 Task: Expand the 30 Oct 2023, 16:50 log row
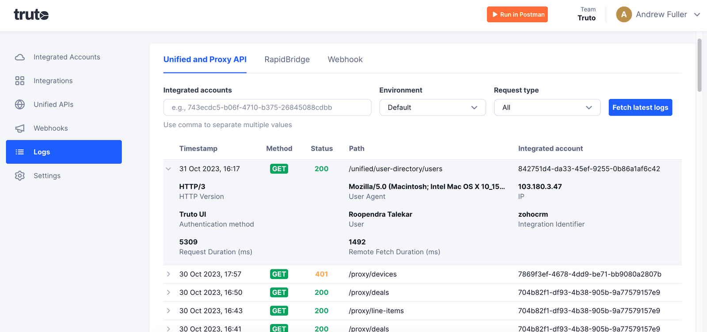(168, 293)
